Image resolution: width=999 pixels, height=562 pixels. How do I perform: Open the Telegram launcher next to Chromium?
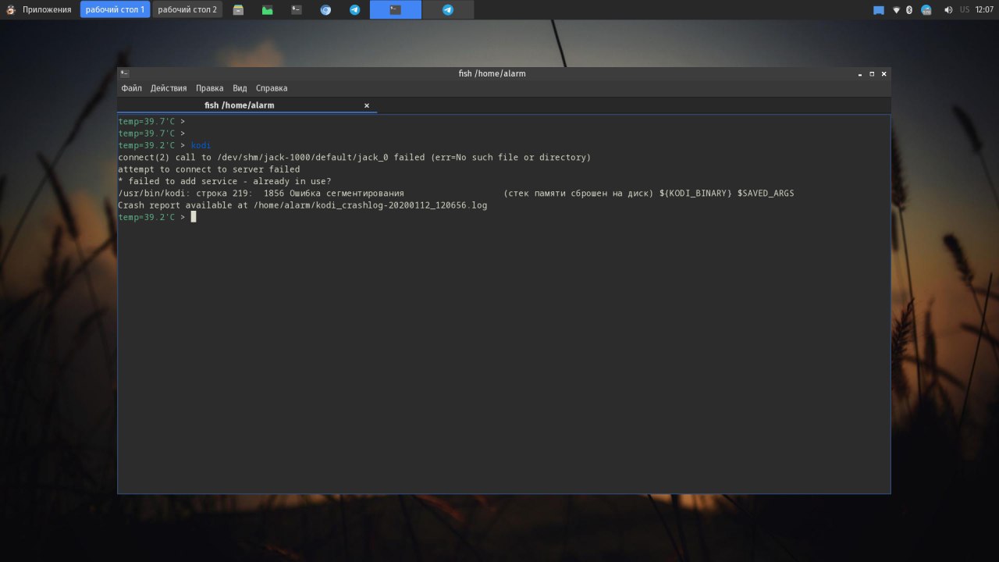pos(354,10)
